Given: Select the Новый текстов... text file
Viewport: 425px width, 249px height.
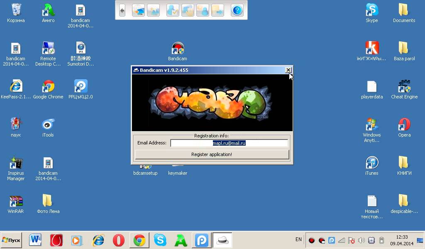Looking at the screenshot, I should [371, 207].
